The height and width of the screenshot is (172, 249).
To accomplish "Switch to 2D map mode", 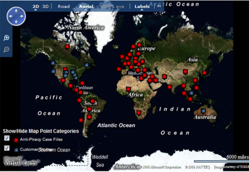I will (x=36, y=7).
